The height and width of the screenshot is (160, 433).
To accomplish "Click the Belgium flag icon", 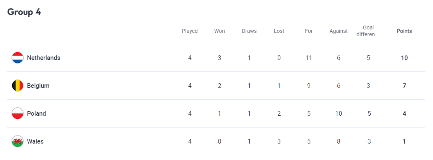I will (x=18, y=86).
